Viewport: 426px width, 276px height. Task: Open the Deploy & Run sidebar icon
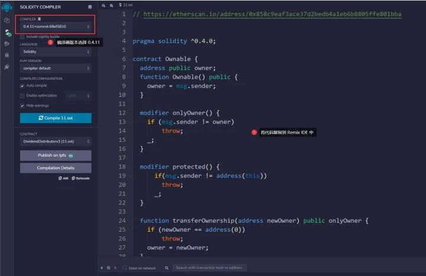pos(7,44)
